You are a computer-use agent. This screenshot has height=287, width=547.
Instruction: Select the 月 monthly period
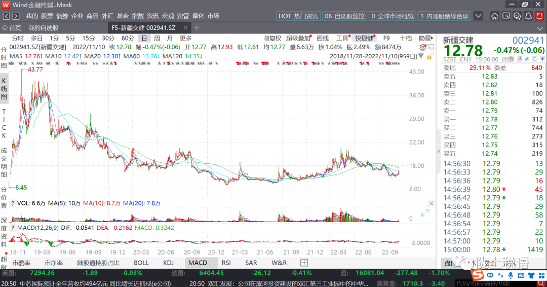170,39
